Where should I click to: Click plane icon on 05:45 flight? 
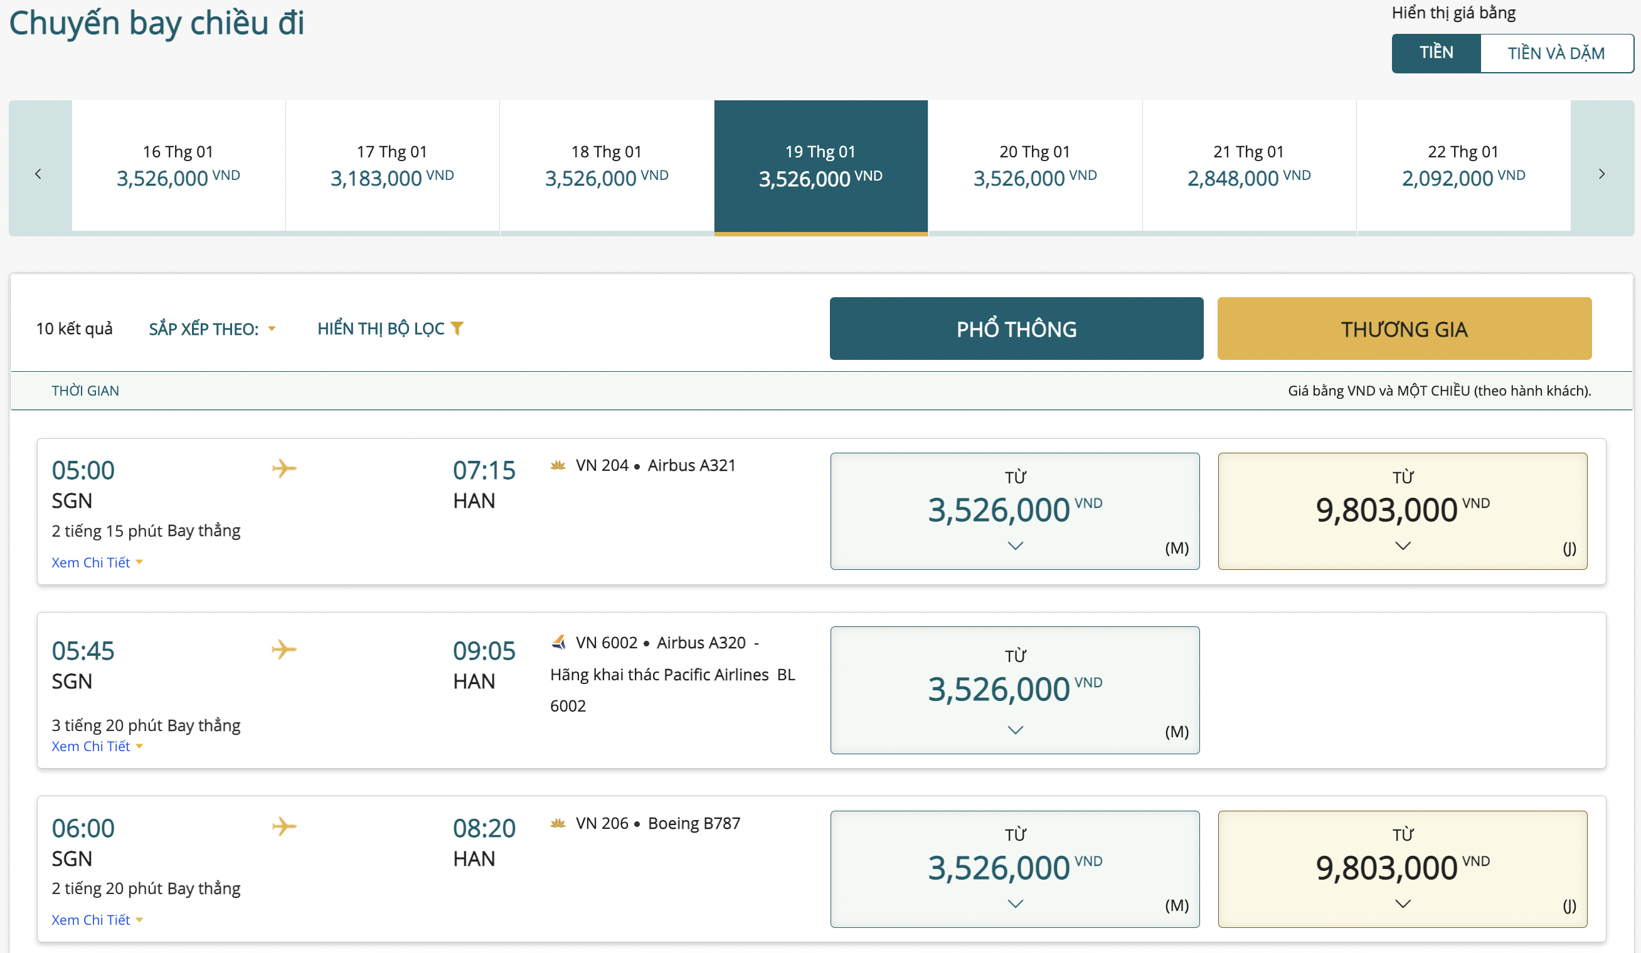coord(284,649)
